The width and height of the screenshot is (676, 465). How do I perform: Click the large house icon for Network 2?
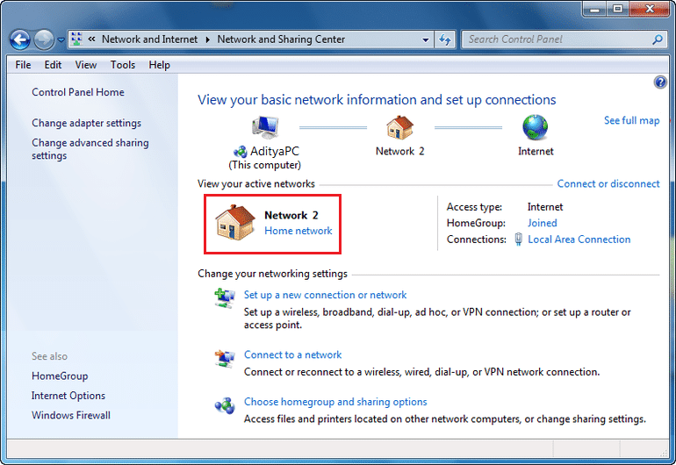coord(235,222)
